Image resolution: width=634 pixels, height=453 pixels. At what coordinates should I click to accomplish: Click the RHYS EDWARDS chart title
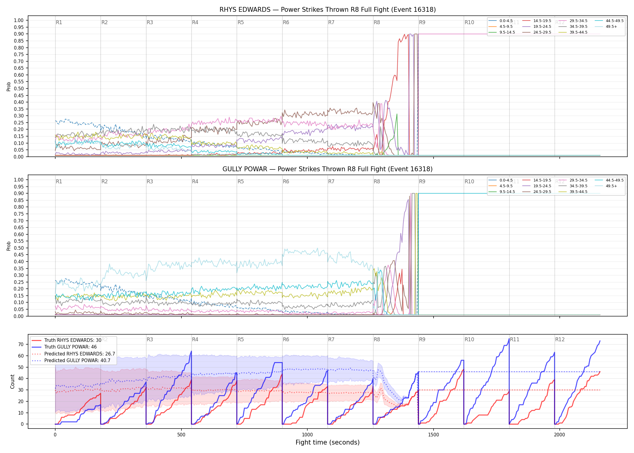[x=328, y=10]
